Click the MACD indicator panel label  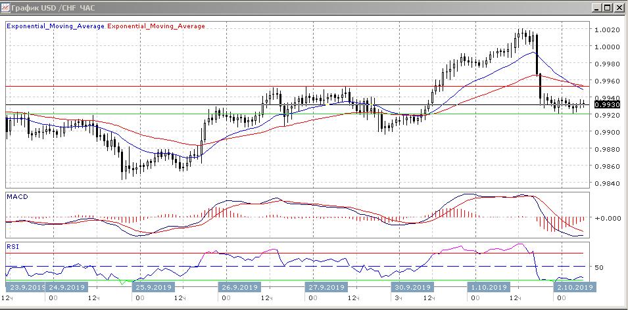(16, 196)
